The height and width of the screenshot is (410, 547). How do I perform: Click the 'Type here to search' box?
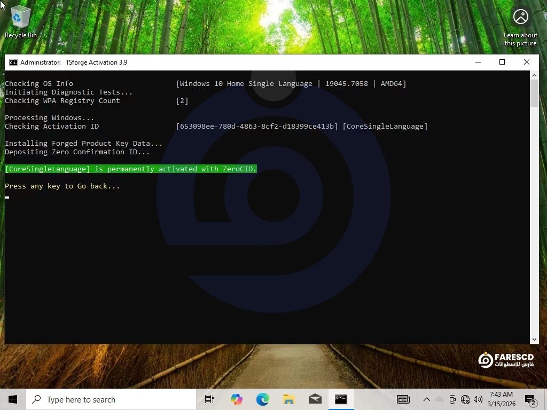[x=111, y=399]
